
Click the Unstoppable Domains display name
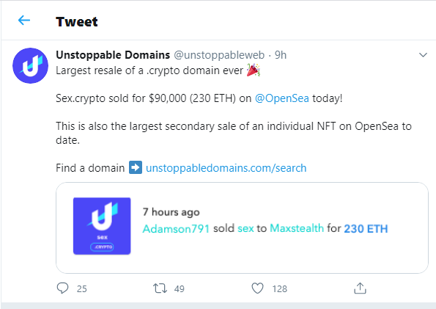click(113, 55)
